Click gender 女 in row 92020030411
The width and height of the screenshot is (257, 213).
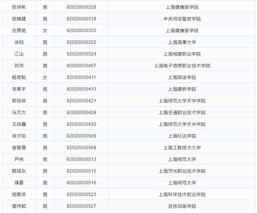tap(45, 77)
